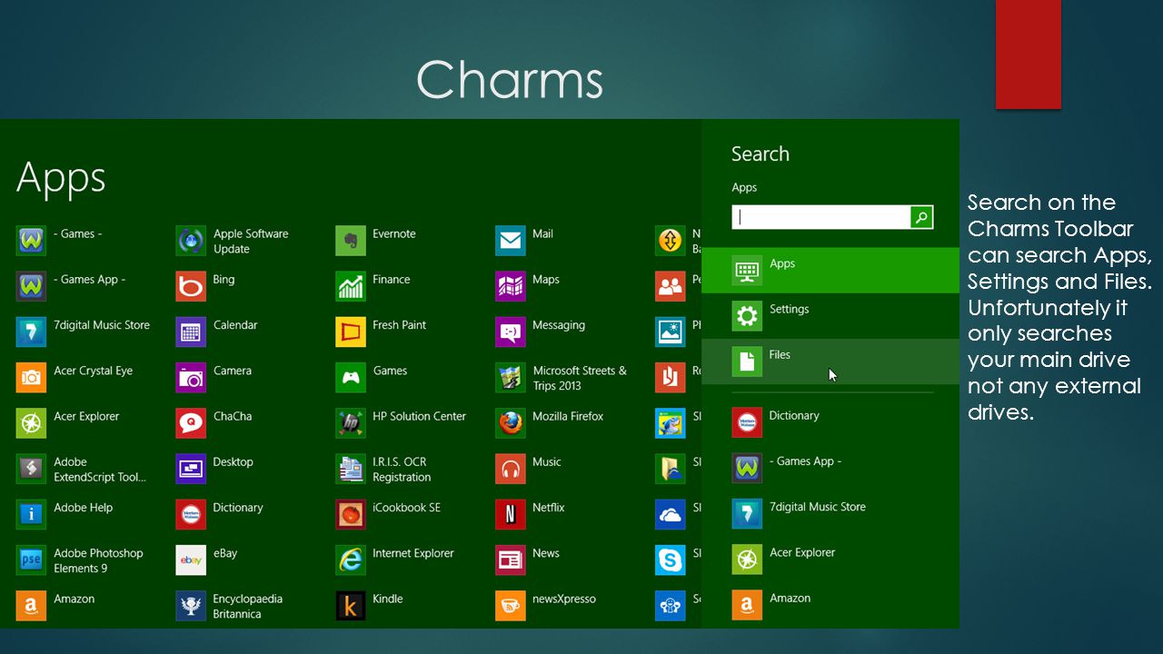
Task: Launch Microsoft Streets & Trips 2013
Action: 562,377
